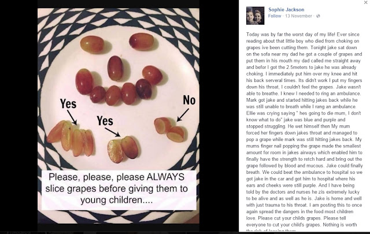The width and height of the screenshot is (370, 234).
Task: Click the "Please ALWAYS slice grapes" caption box
Action: pos(119,190)
